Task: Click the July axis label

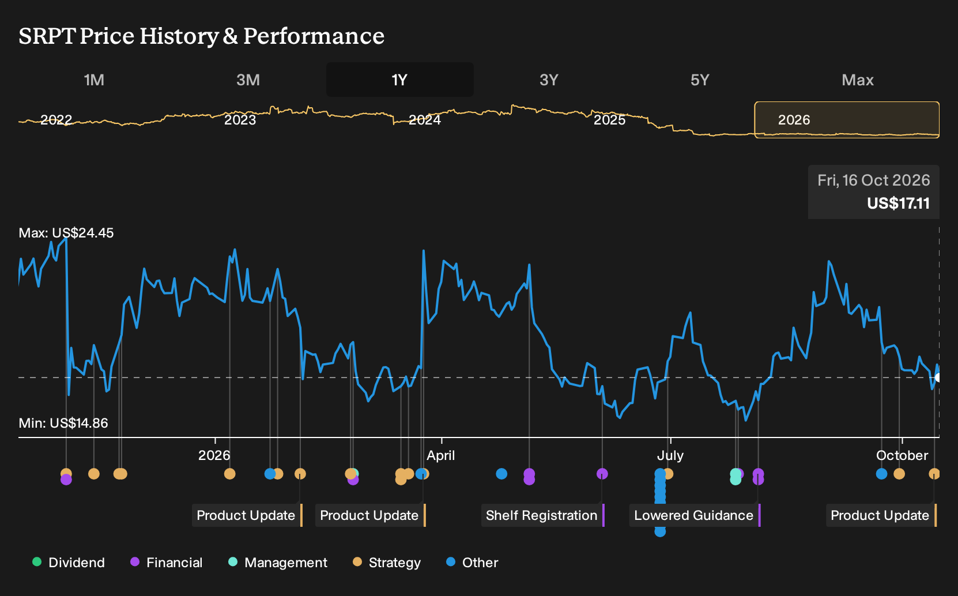Action: point(670,455)
